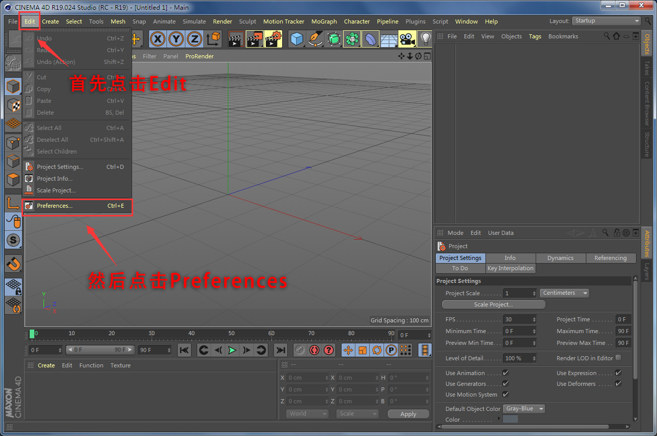Switch to the Dynamics tab

(560, 258)
